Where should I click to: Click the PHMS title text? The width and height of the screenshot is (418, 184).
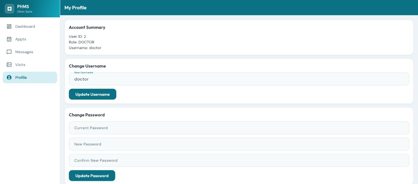click(x=23, y=7)
